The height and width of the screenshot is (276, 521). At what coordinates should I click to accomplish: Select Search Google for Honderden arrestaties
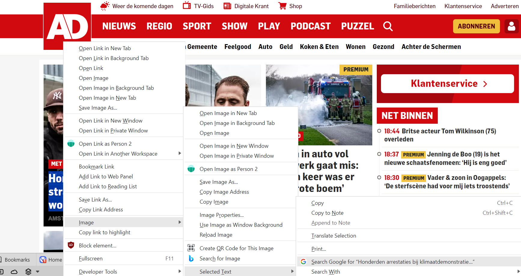[409, 262]
